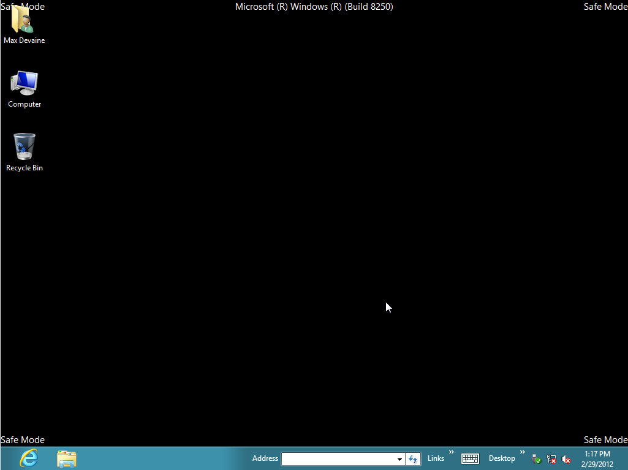Open File Explorer from the taskbar
Screen dimensions: 628x470
pos(67,458)
